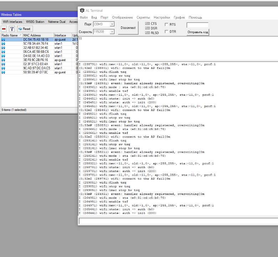Enable the DTR checkbox

(166, 32)
